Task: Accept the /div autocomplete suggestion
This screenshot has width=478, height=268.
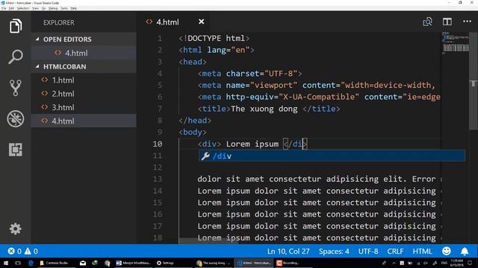Action: pos(332,156)
